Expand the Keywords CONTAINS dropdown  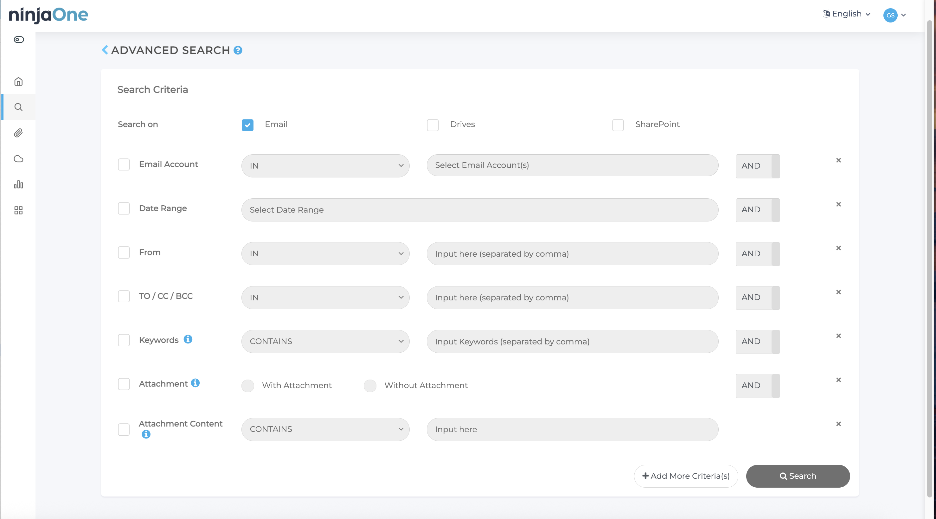tap(325, 341)
